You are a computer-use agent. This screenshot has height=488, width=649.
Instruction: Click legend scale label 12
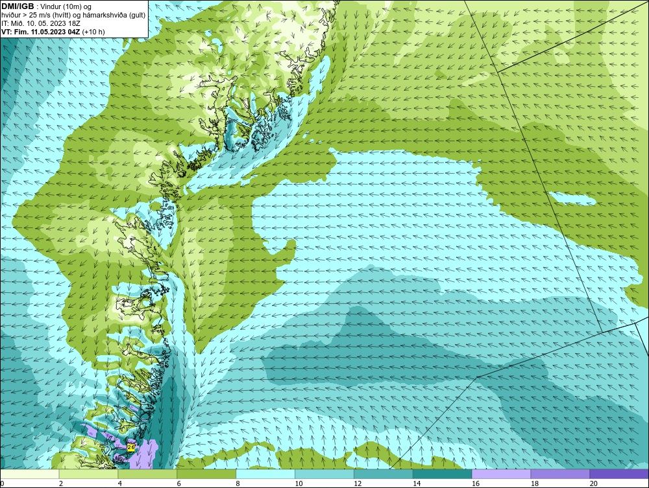coord(358,484)
